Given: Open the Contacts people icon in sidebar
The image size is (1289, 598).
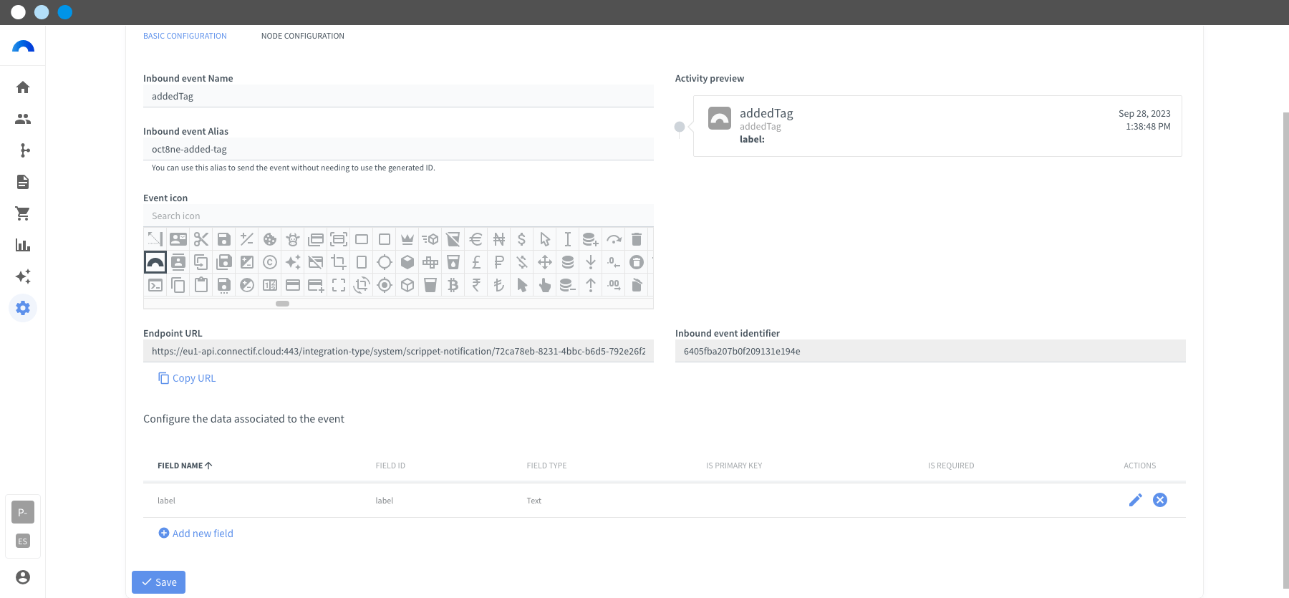Looking at the screenshot, I should pyautogui.click(x=23, y=119).
